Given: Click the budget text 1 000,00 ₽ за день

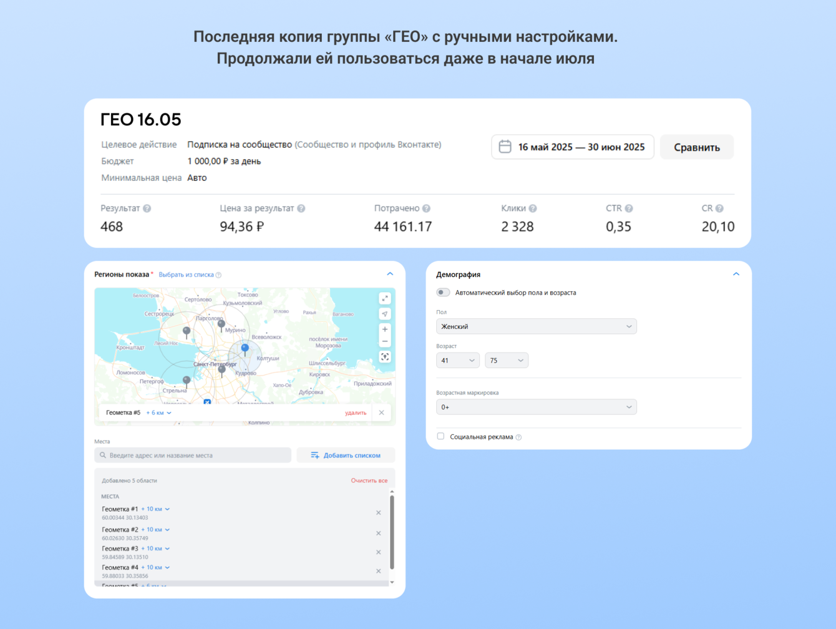Looking at the screenshot, I should click(x=224, y=161).
